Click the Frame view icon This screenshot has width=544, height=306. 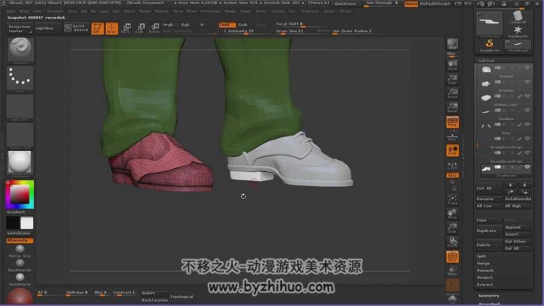(x=452, y=200)
